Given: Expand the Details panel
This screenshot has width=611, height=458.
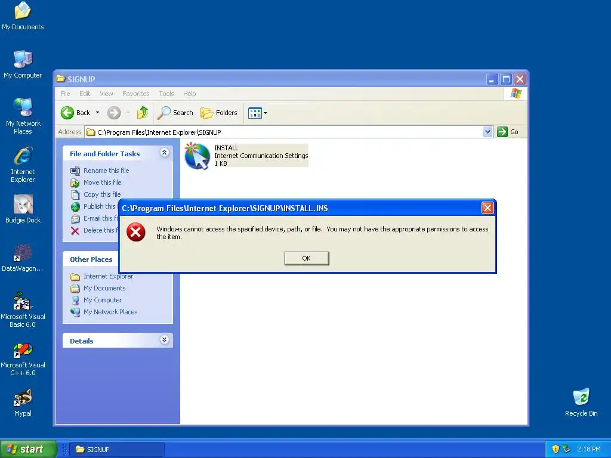Looking at the screenshot, I should click(165, 340).
